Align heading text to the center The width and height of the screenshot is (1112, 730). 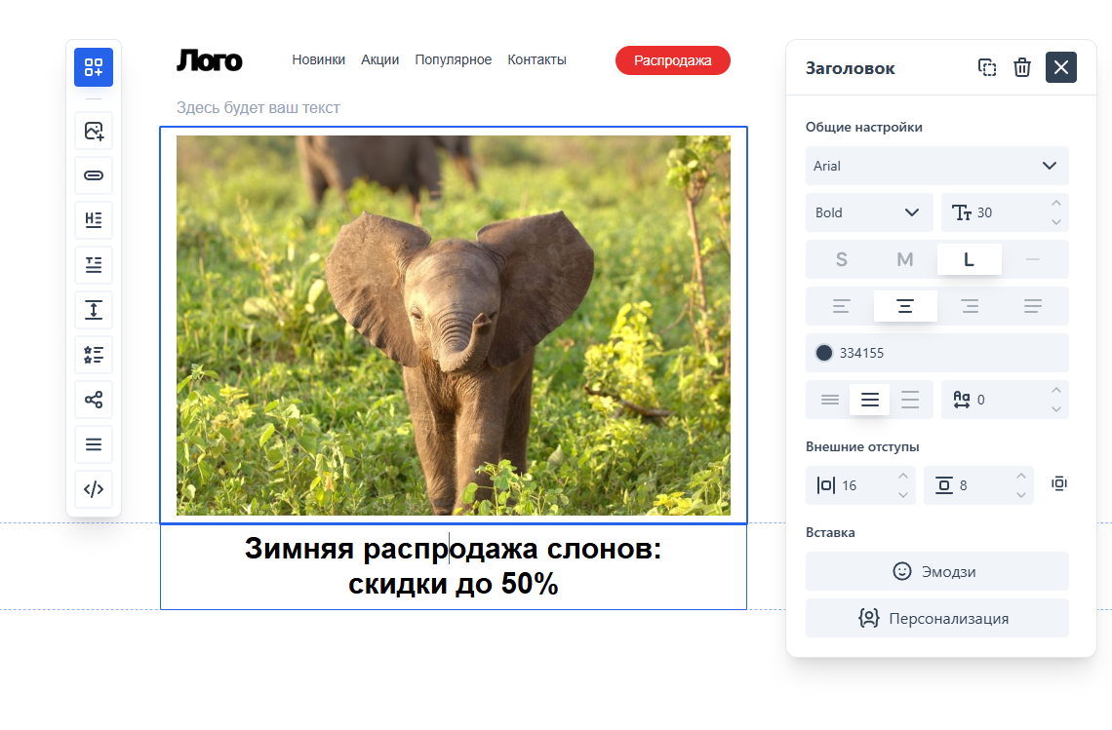point(905,306)
